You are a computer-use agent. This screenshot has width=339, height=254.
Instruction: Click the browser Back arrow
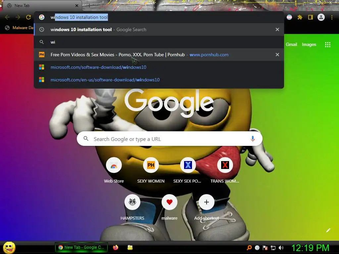7,17
